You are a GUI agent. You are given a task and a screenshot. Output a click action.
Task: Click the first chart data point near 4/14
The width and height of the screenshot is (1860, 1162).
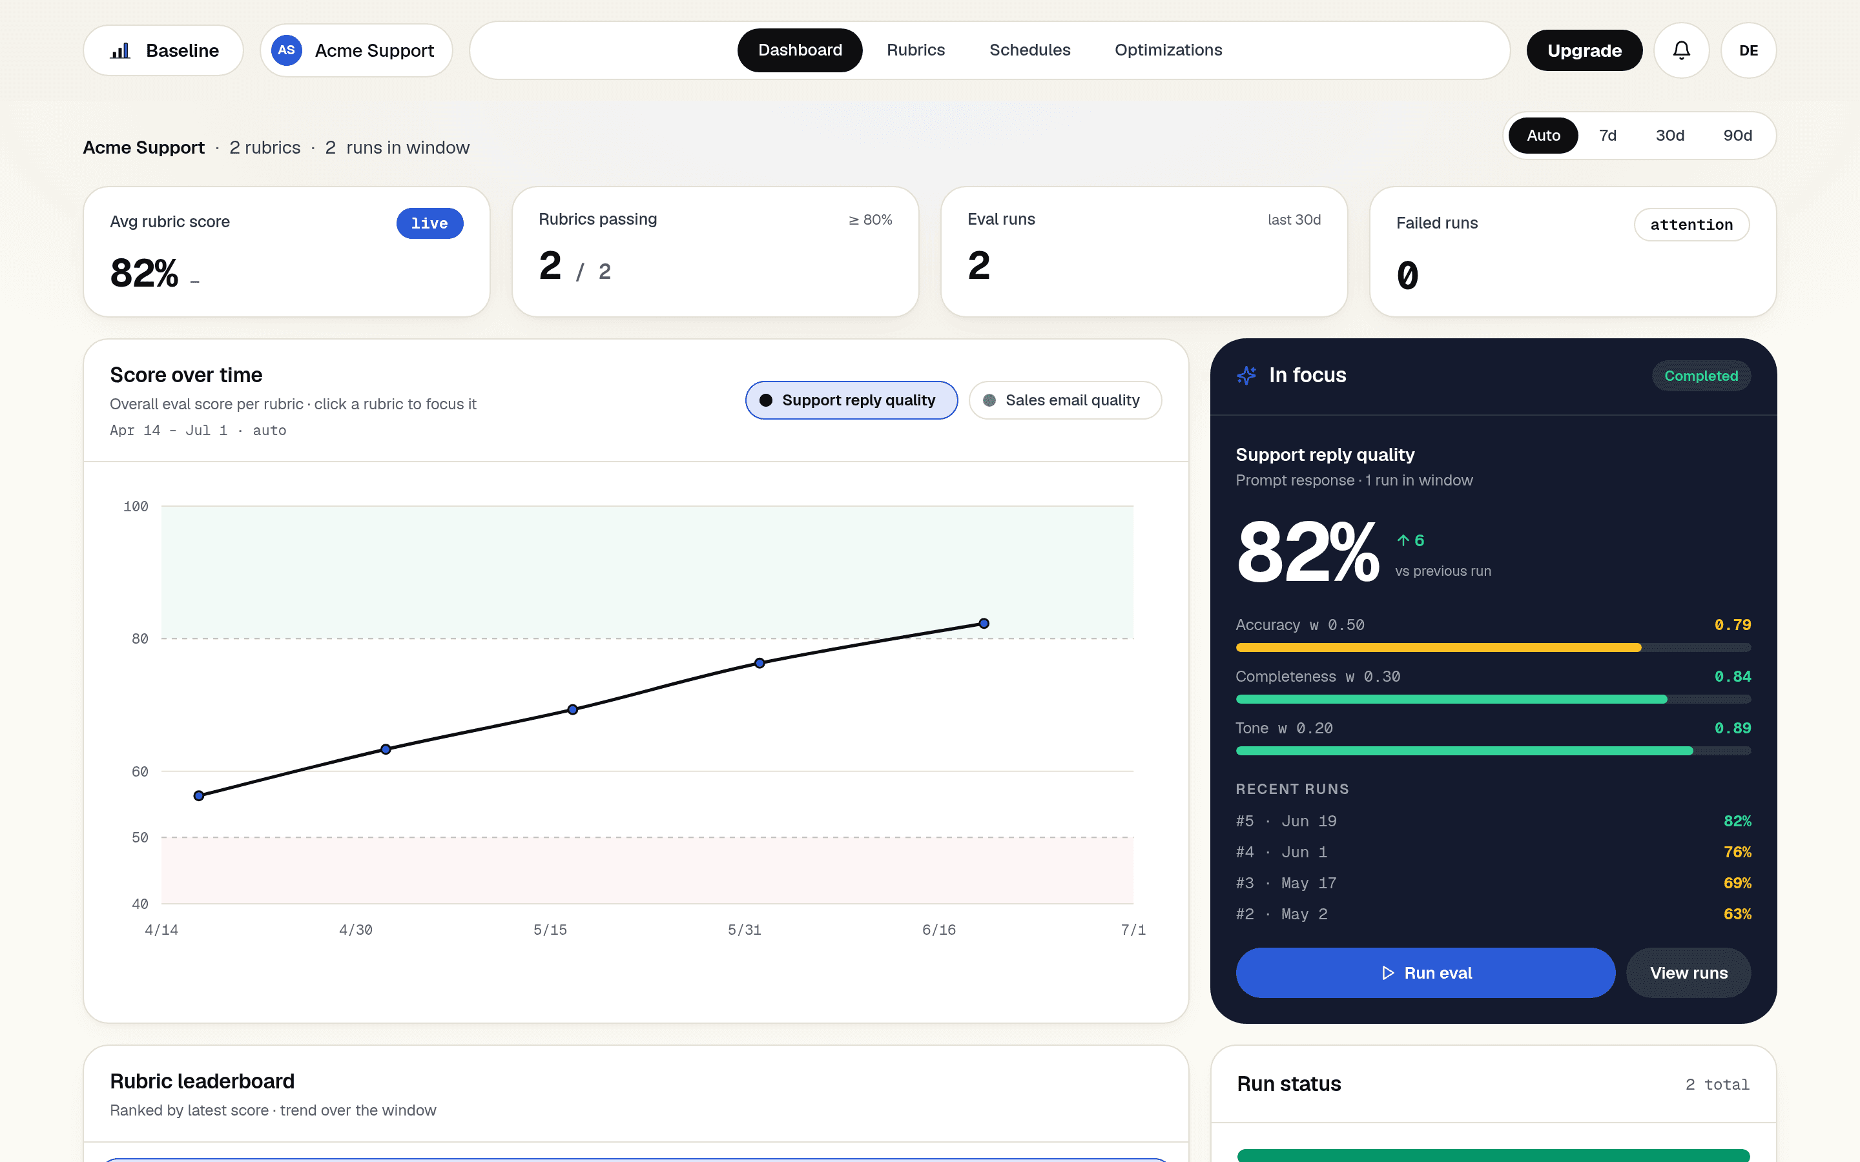click(x=199, y=795)
